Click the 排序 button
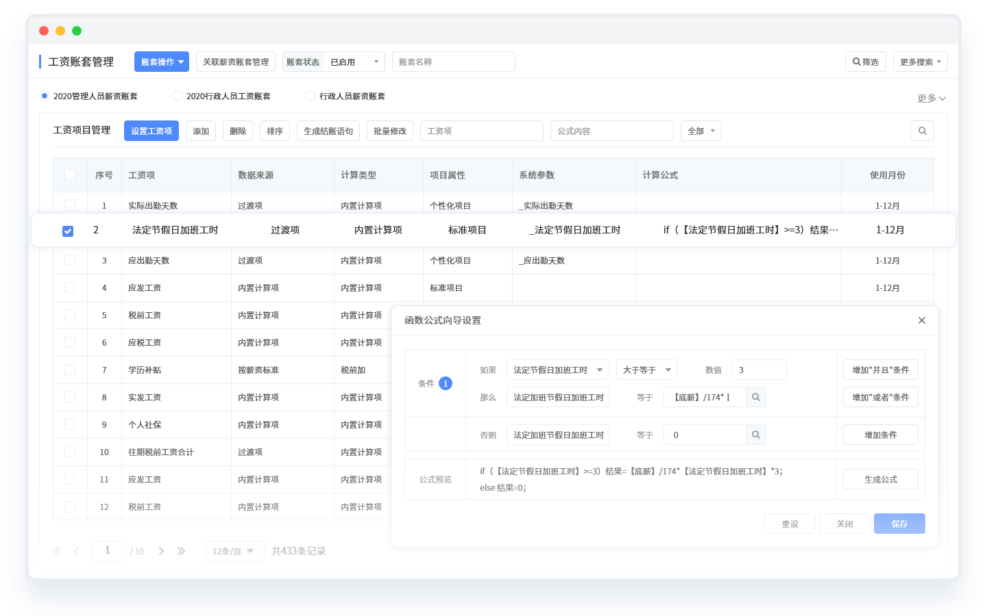 pyautogui.click(x=275, y=131)
